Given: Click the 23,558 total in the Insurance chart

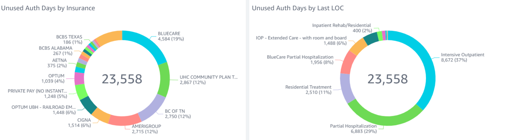Looking at the screenshot, I should pyautogui.click(x=122, y=79).
